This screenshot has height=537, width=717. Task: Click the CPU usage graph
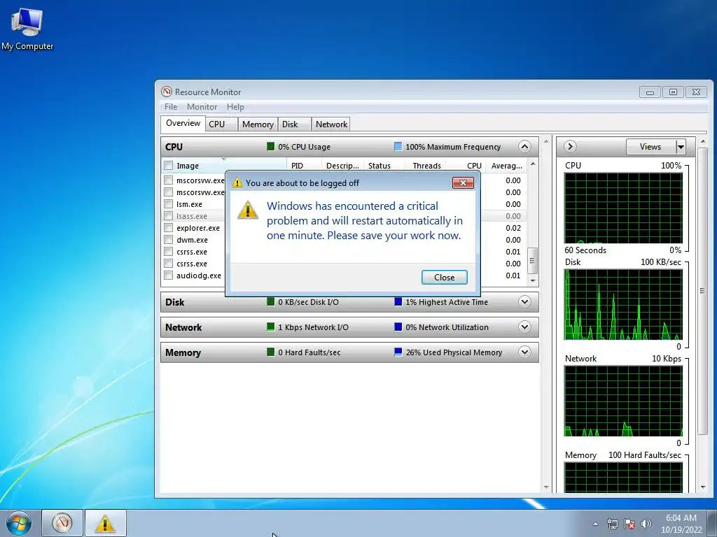click(623, 208)
